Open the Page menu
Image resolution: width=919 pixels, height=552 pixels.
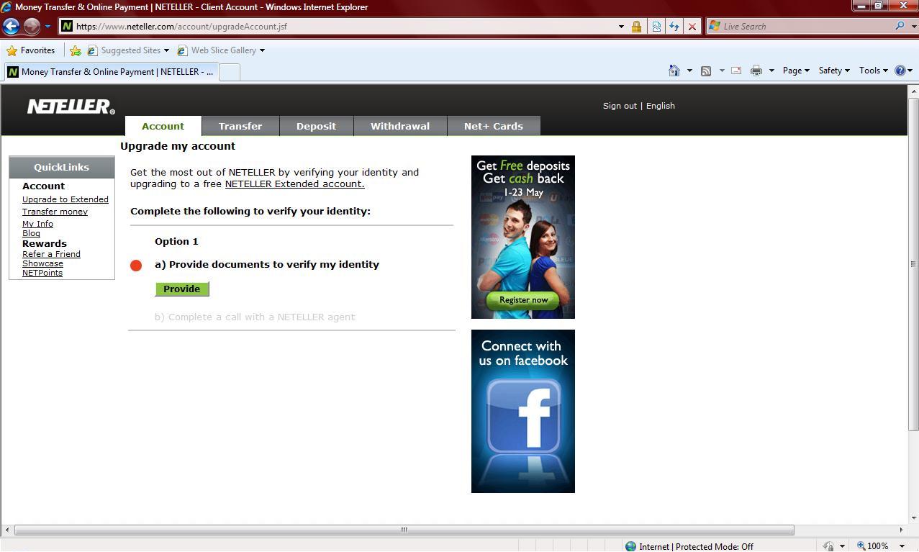(796, 71)
